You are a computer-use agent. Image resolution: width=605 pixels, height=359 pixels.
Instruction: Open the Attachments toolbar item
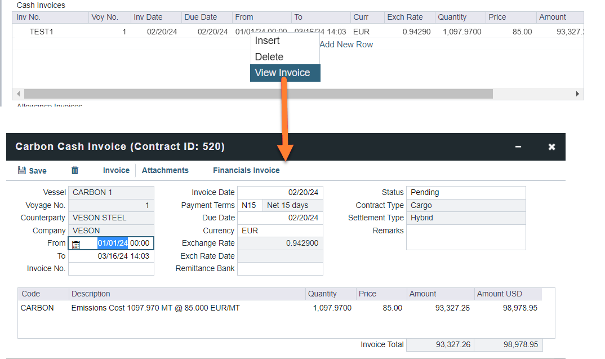(165, 170)
